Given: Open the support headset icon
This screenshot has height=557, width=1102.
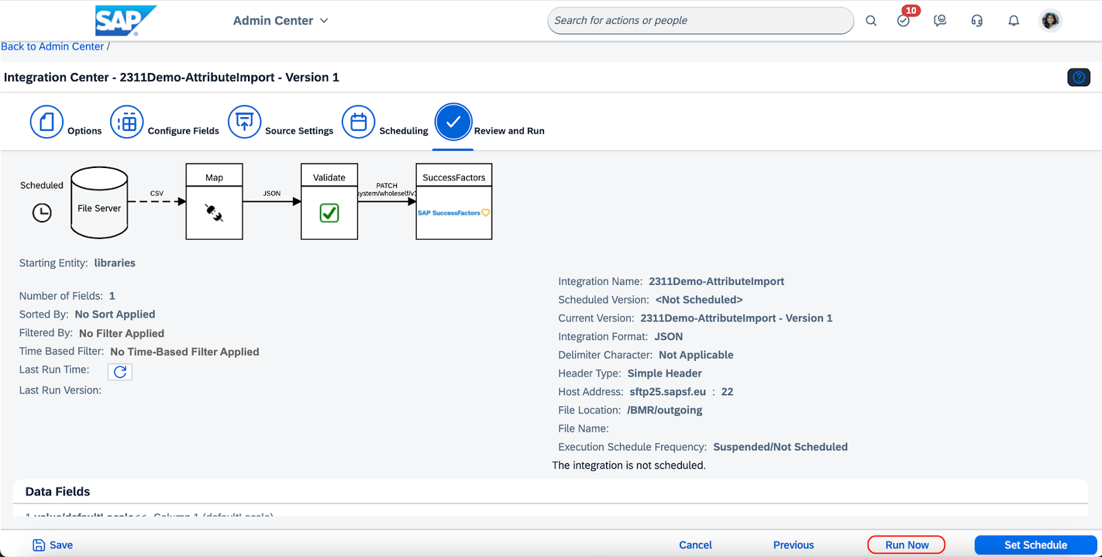Looking at the screenshot, I should [x=977, y=21].
